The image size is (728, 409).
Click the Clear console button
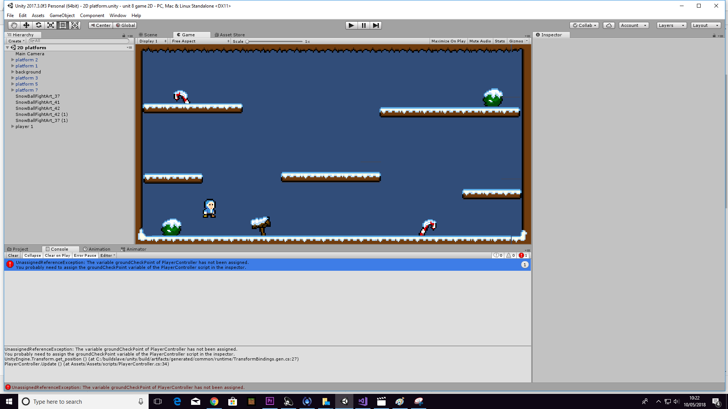coord(13,256)
